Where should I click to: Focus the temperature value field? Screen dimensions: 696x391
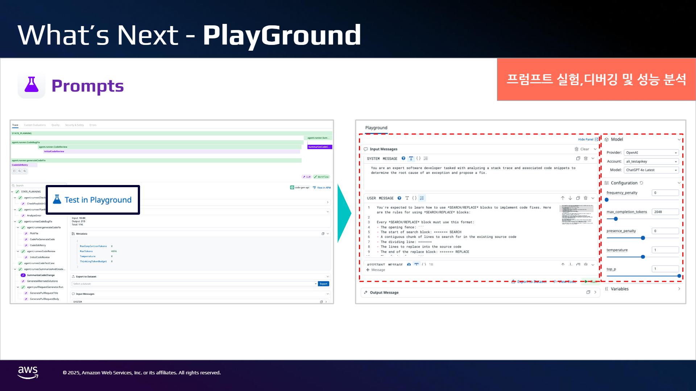[x=665, y=250]
